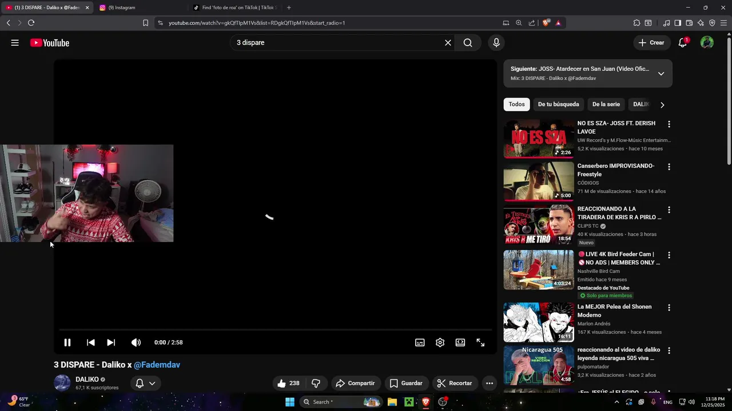Go to the YouTube home logo
732x411 pixels.
coord(50,43)
